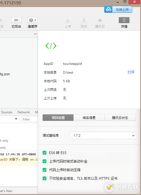Viewport: 141px width, 195px height.
Task: Click the 清缓存 clear cache layers icon
Action: tap(31, 20)
